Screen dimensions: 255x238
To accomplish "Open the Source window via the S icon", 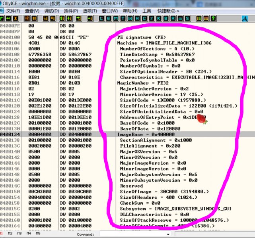I will tap(187, 18).
